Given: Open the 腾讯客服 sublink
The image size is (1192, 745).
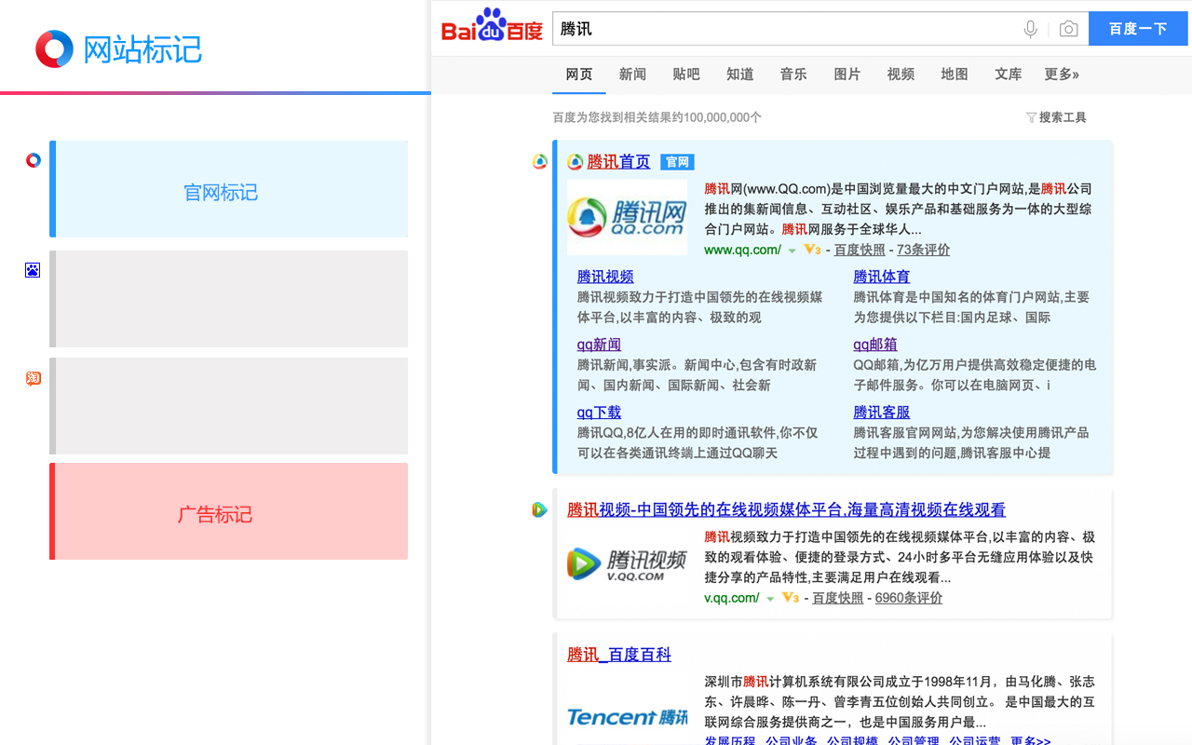Looking at the screenshot, I should [x=882, y=413].
